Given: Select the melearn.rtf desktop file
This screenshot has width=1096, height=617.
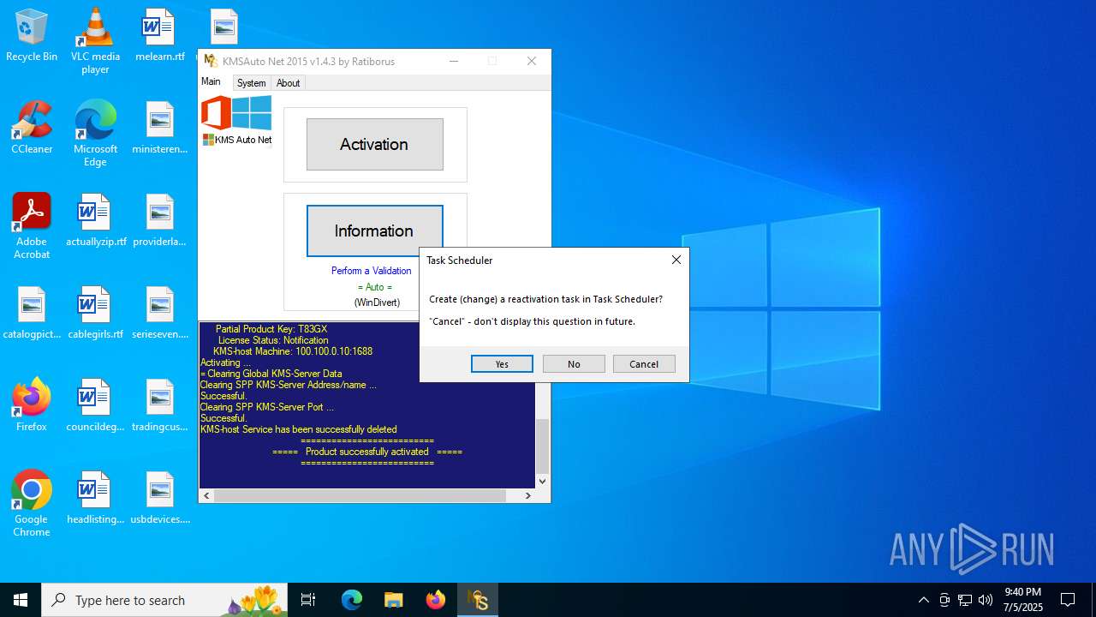Looking at the screenshot, I should 159,36.
